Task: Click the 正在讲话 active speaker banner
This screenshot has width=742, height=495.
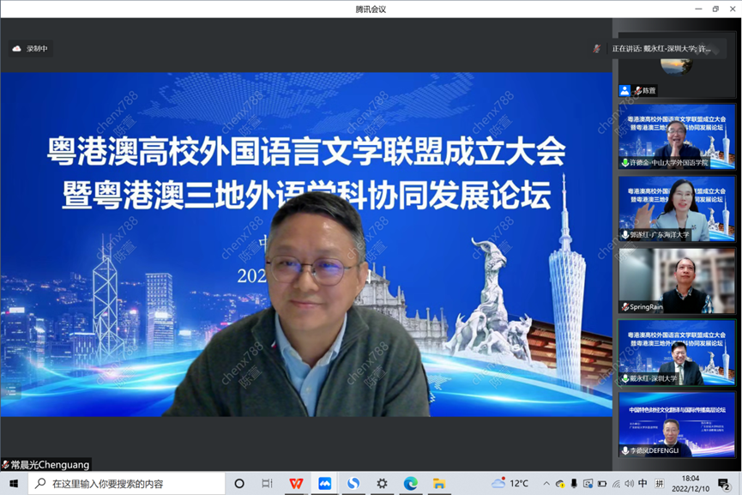Action: (x=661, y=49)
